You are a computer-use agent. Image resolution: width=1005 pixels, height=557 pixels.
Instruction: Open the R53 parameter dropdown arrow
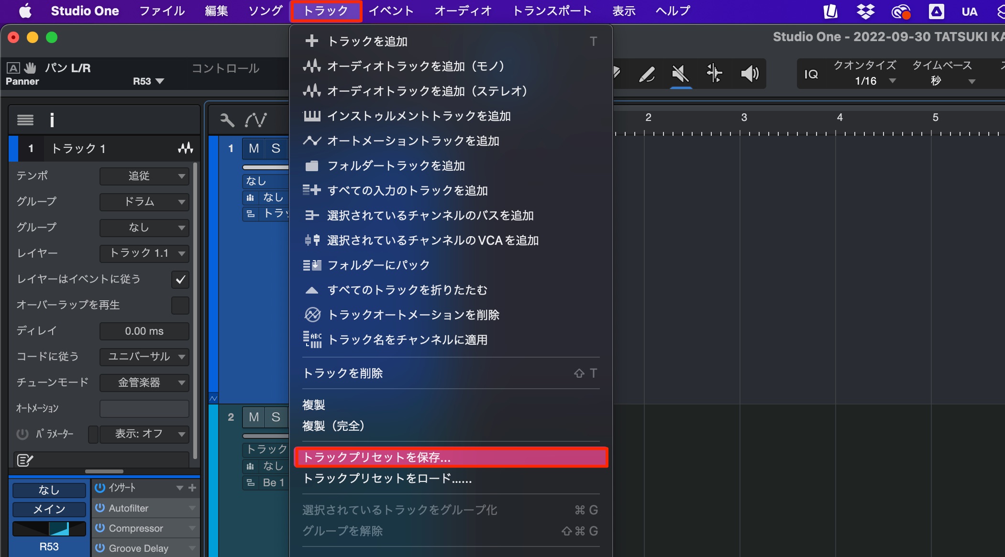point(160,81)
